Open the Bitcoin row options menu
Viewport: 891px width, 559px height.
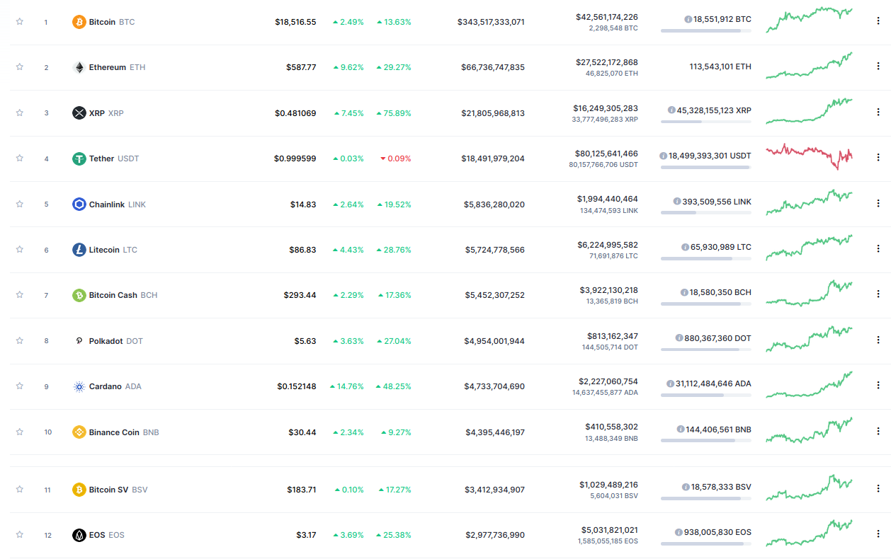tap(878, 21)
